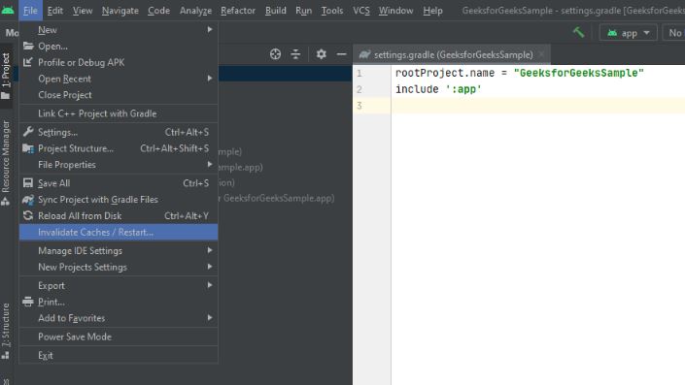Open the Help menu
Screen dimensions: 685x385
(432, 10)
